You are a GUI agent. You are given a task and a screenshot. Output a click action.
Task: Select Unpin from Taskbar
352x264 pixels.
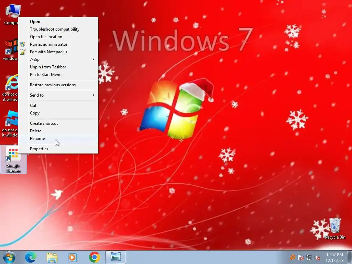click(x=58, y=67)
